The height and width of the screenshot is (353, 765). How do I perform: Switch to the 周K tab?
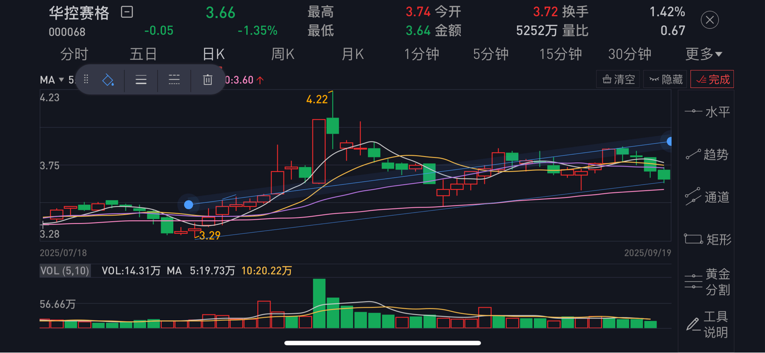[x=283, y=54]
